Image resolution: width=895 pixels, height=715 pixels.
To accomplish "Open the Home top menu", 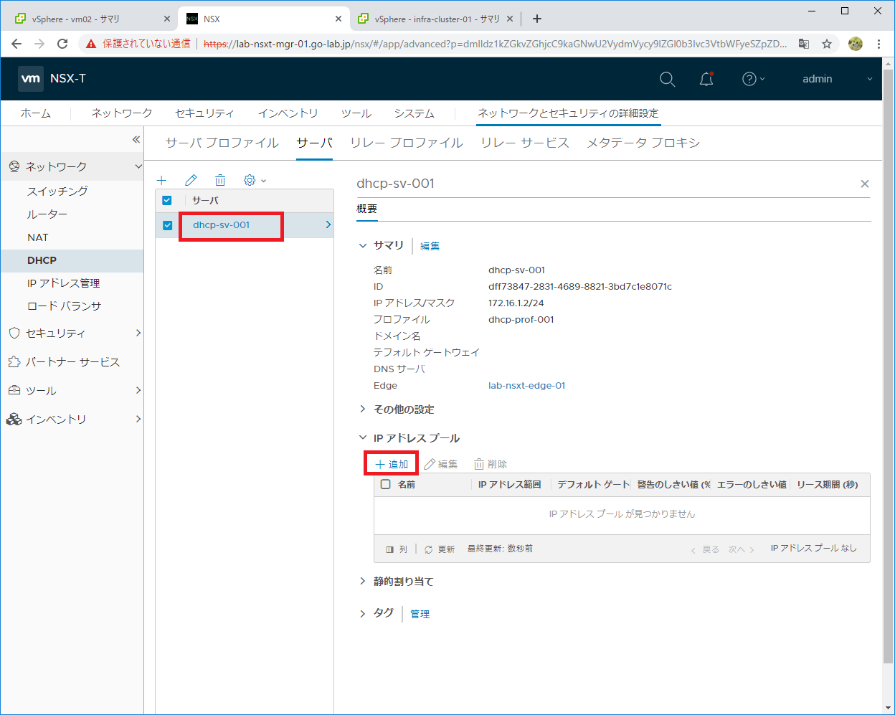I will point(35,113).
